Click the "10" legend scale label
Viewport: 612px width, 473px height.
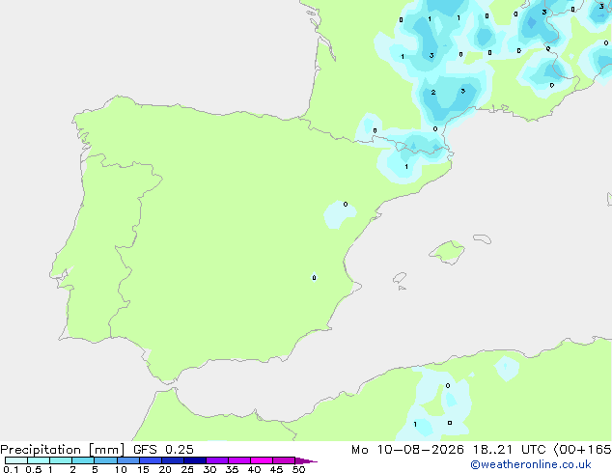[x=121, y=469]
